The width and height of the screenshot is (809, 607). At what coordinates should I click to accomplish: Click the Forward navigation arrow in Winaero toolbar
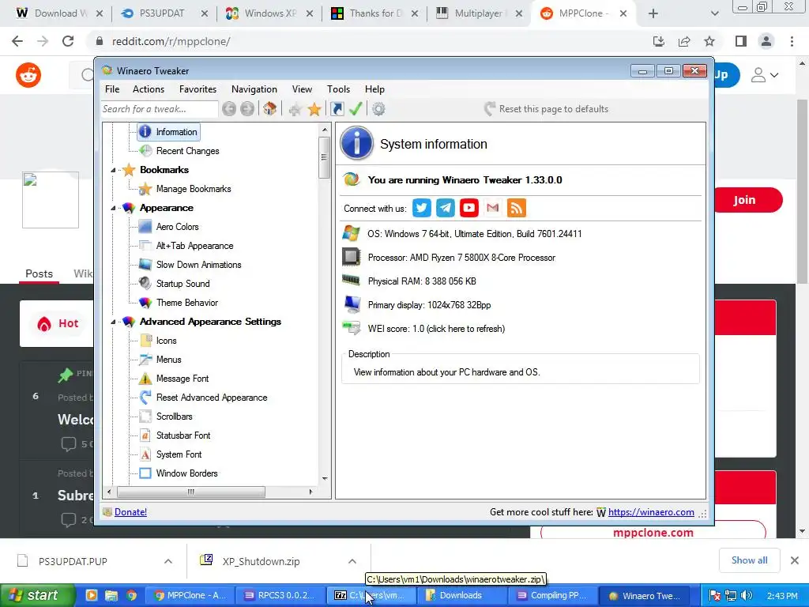(x=247, y=109)
